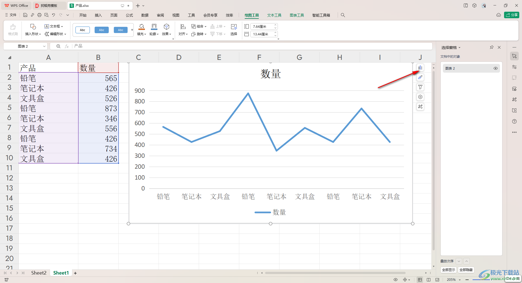The height and width of the screenshot is (283, 522).
Task: Toggle visibility of 图表 2 object
Action: [x=496, y=68]
